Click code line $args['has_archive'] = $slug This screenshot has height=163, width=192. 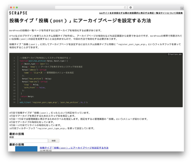coord(37,79)
